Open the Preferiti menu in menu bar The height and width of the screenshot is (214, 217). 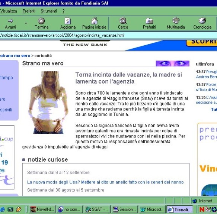coord(29,11)
